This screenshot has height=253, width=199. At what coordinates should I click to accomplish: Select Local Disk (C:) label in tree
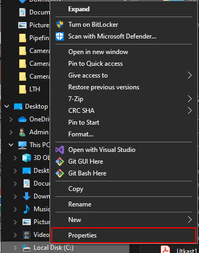(x=53, y=248)
